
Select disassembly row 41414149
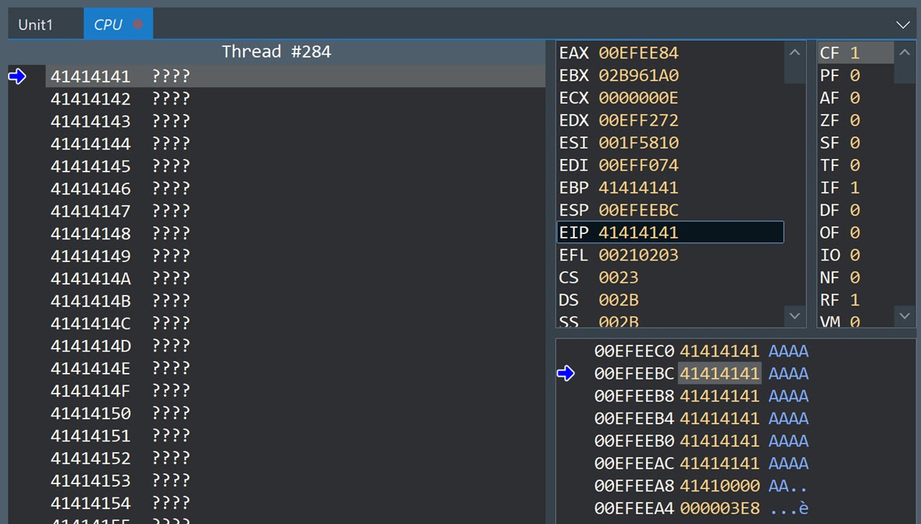click(x=295, y=256)
